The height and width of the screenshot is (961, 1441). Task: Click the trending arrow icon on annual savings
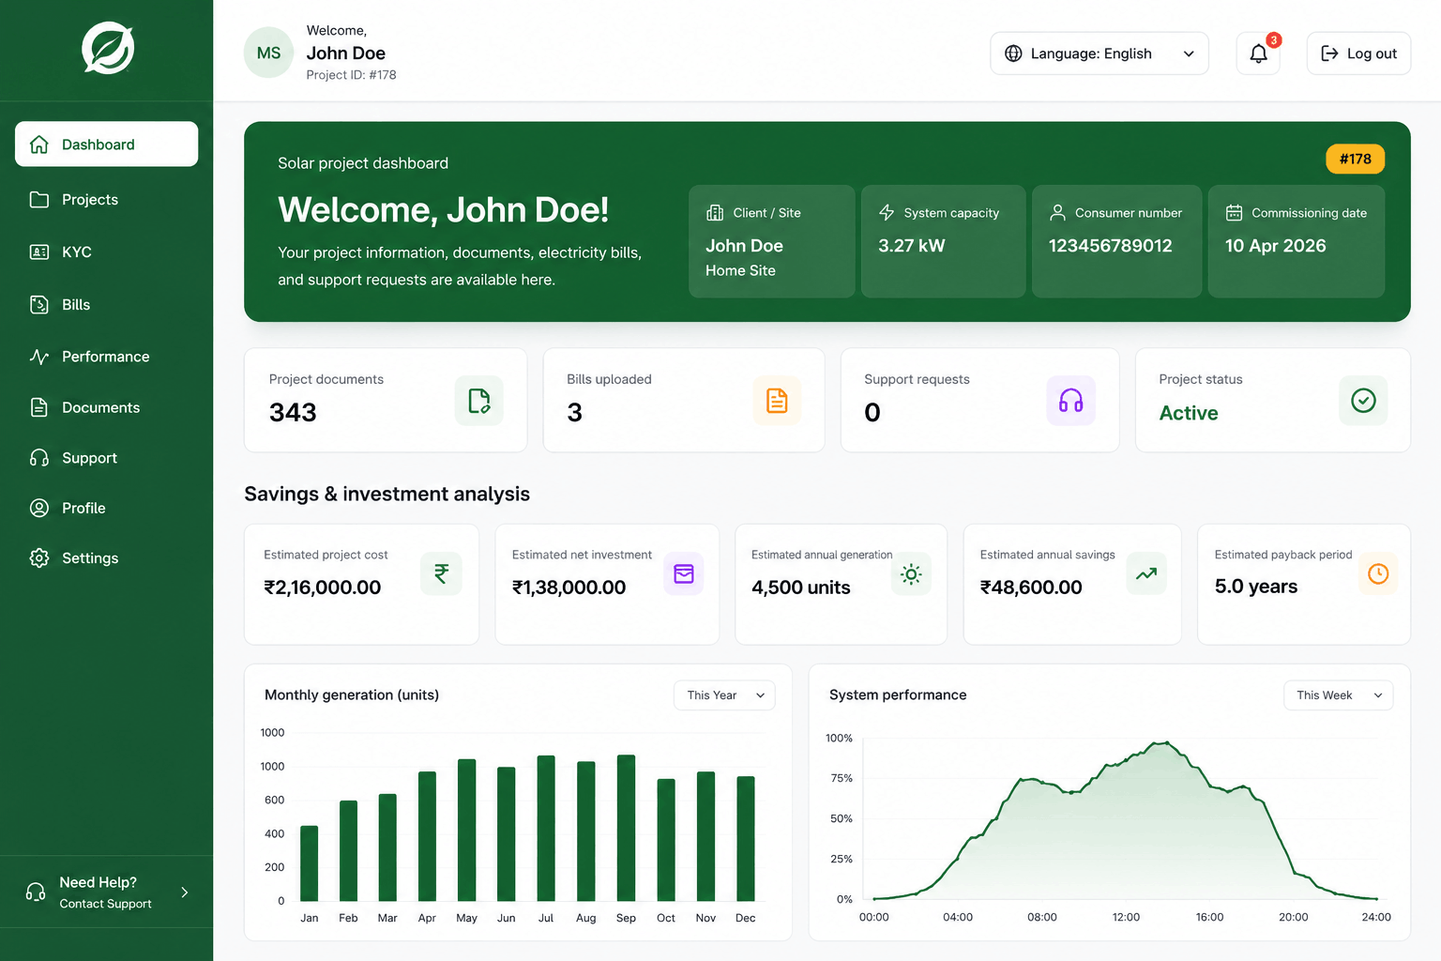coord(1146,573)
